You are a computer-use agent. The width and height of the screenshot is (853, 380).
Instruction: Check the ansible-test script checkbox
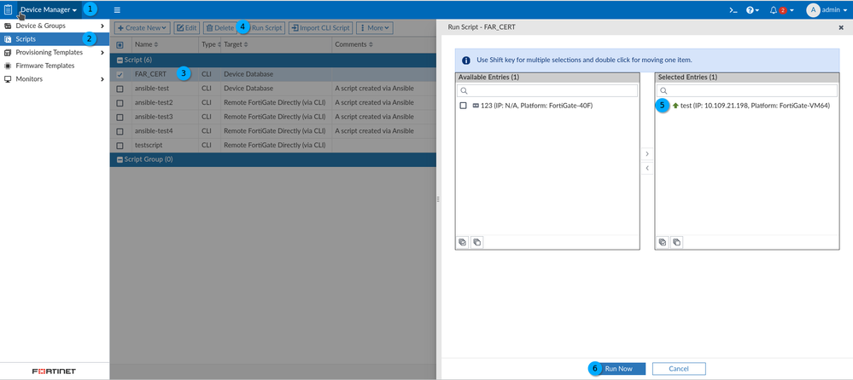coord(120,89)
